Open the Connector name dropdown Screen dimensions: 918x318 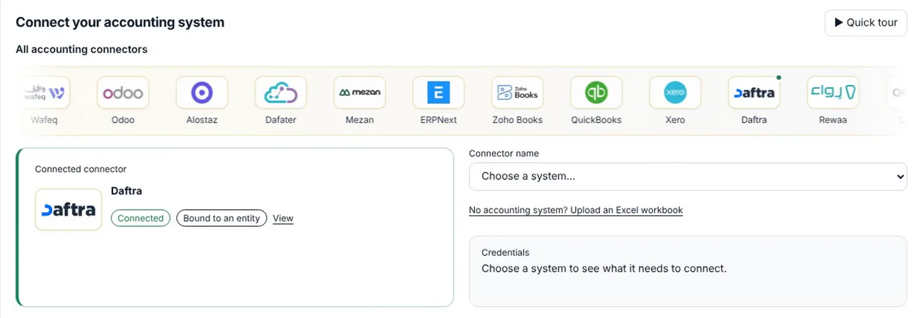(687, 176)
